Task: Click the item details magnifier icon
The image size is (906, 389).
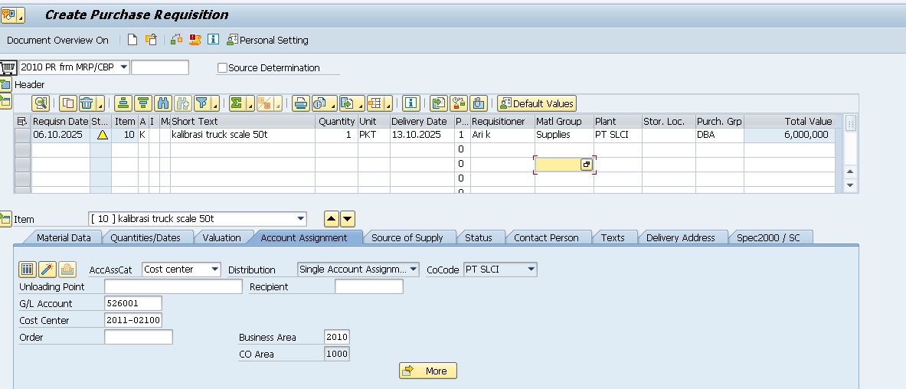Action: click(x=41, y=103)
